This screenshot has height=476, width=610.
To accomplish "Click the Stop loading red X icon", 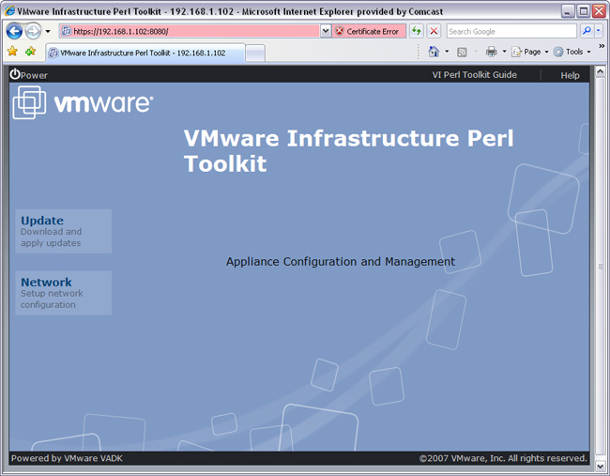I will tap(434, 31).
